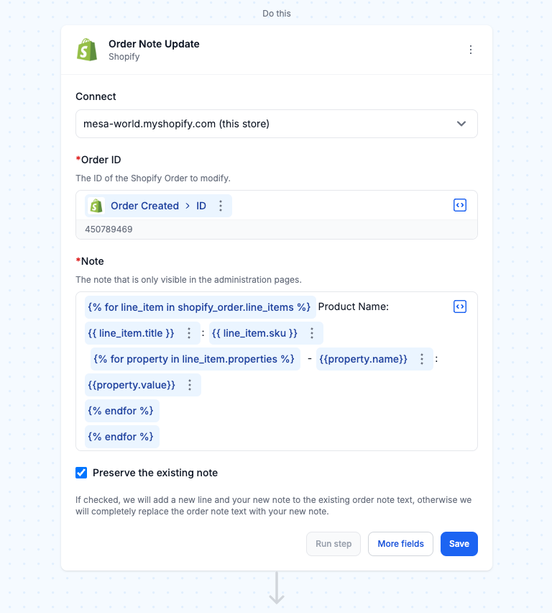Click the Order ID preview value 450789469
The height and width of the screenshot is (613, 552).
coord(109,229)
